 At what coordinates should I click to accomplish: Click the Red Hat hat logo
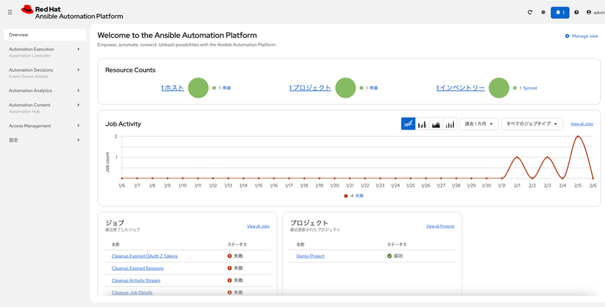pyautogui.click(x=28, y=9)
